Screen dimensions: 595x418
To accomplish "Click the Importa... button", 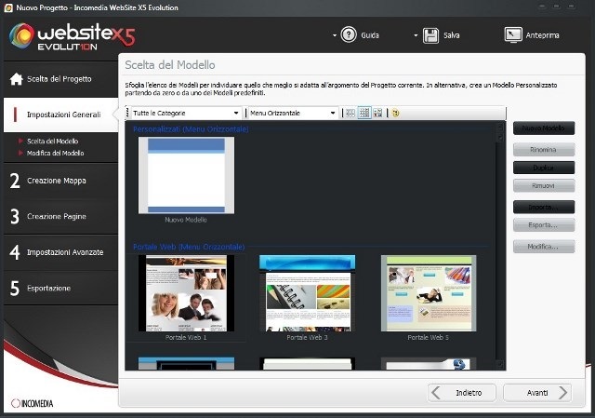I will tap(544, 207).
